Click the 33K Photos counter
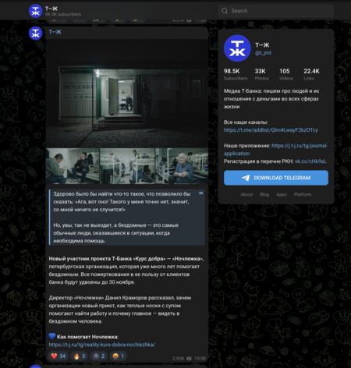351x368 pixels. (261, 74)
